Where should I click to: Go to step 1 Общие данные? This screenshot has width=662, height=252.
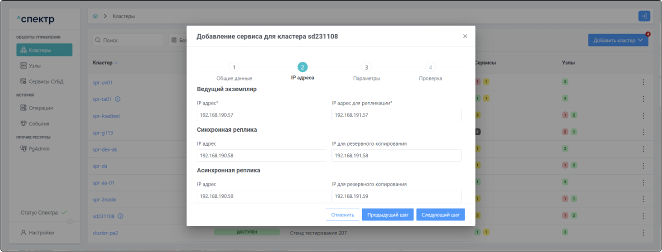click(x=234, y=67)
